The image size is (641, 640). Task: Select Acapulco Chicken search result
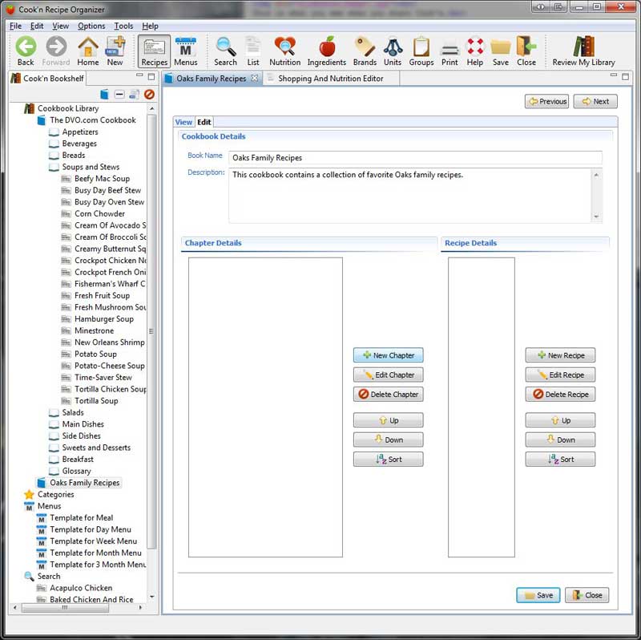click(x=81, y=588)
